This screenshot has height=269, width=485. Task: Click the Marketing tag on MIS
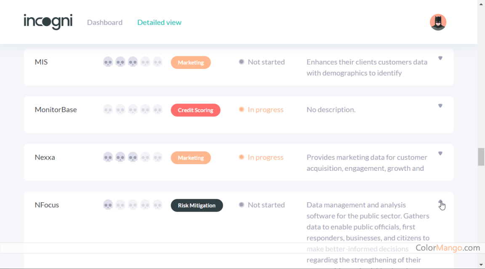pos(191,63)
